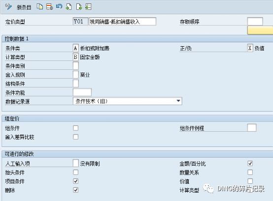
Task: Uncheck the 金额/百分比 checkbox
Action: pyautogui.click(x=250, y=163)
